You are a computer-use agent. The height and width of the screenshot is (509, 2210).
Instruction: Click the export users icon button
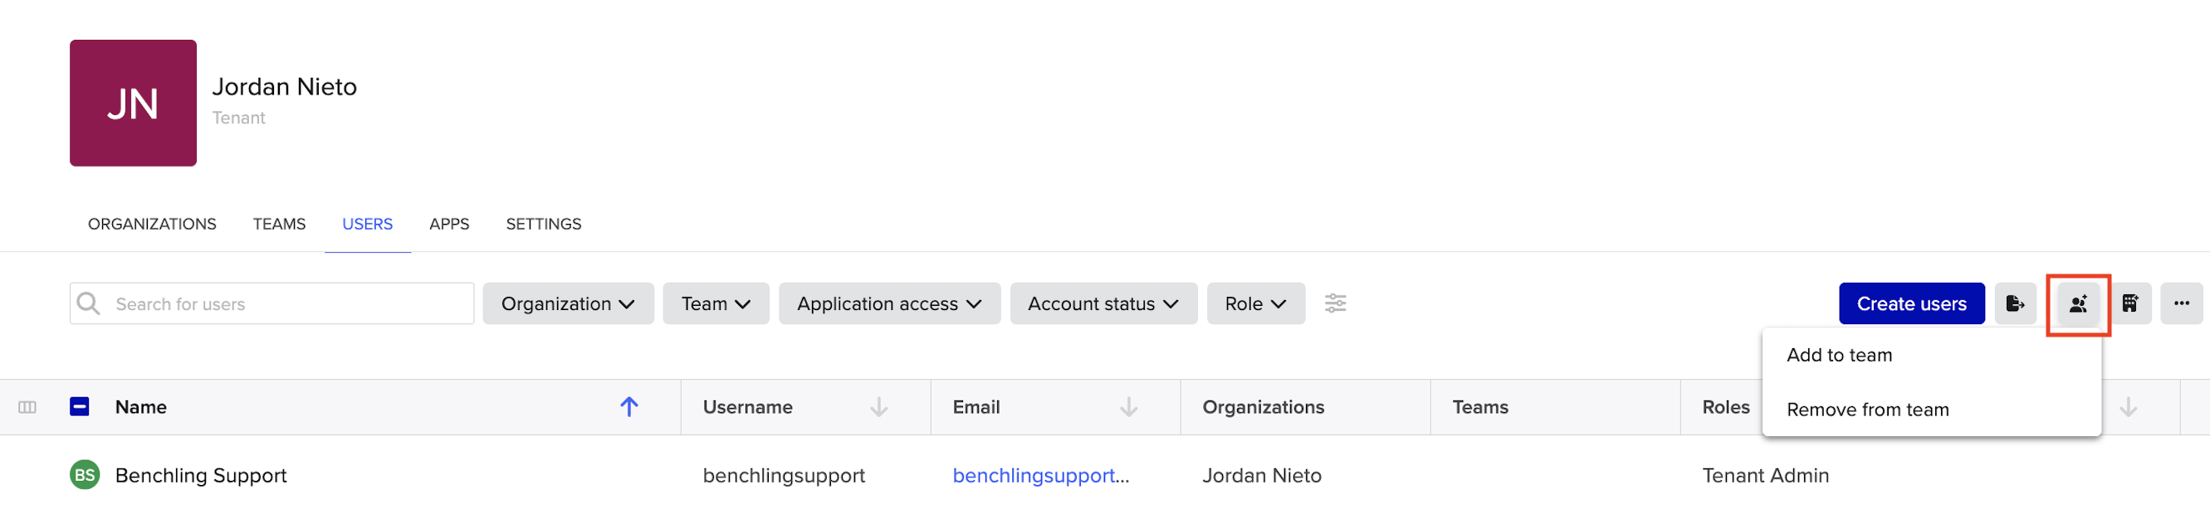2014,303
